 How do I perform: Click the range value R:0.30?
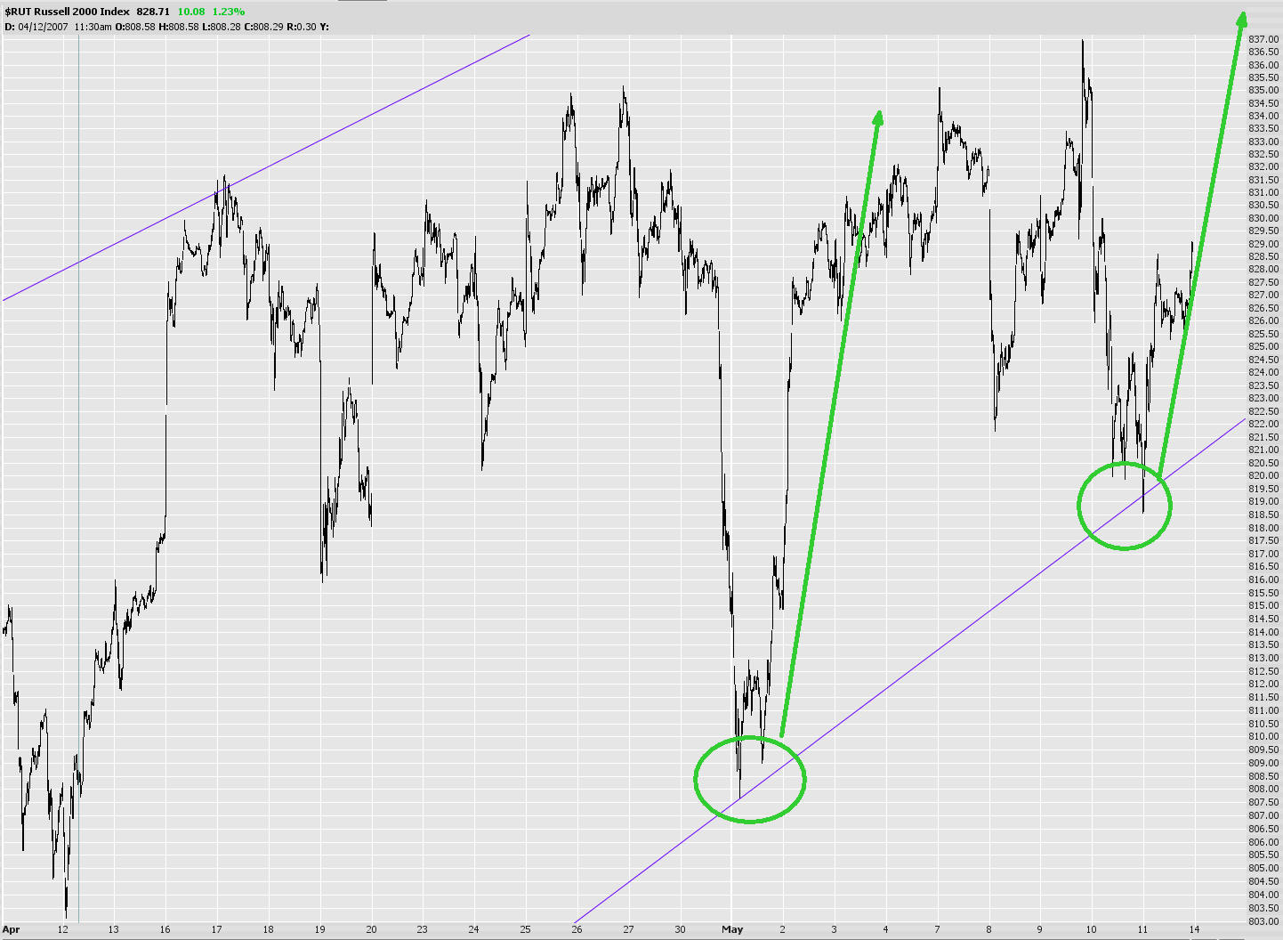[x=301, y=27]
